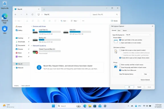Open the Sort dropdown
This screenshot has height=109, width=164.
click(x=64, y=21)
